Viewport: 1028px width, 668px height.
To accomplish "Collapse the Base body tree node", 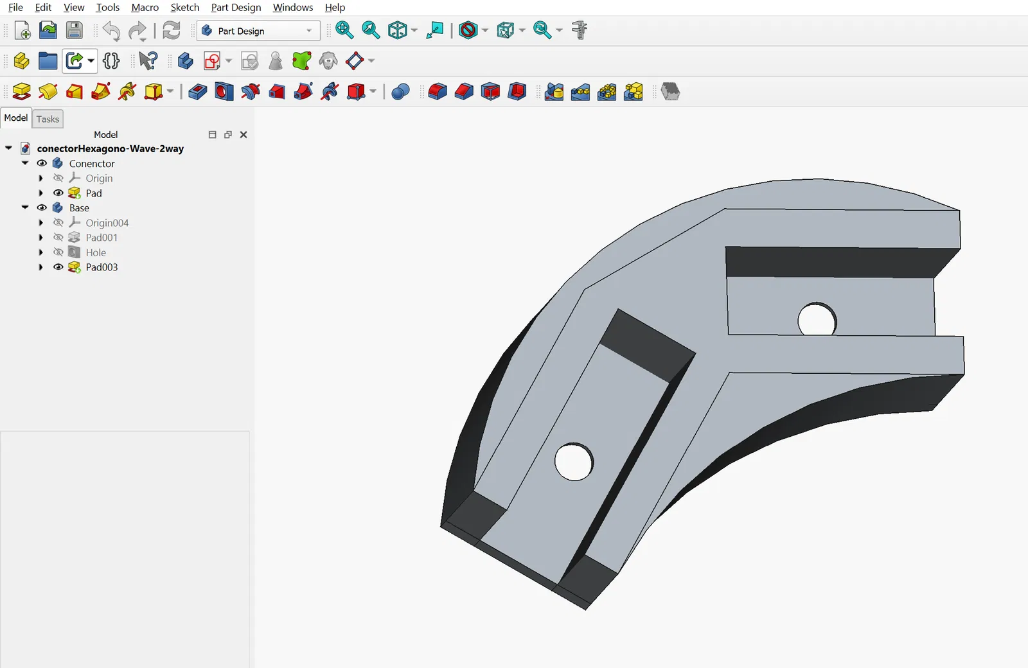I will [25, 207].
